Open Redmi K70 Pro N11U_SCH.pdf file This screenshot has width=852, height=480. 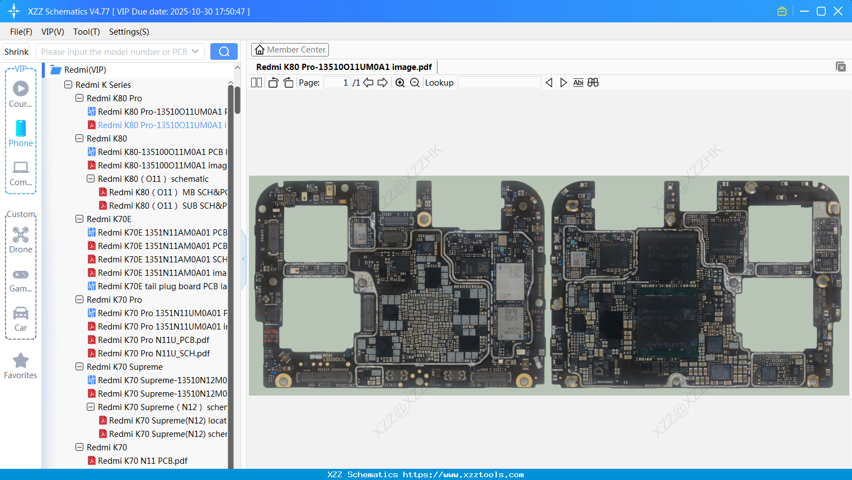[x=153, y=354]
